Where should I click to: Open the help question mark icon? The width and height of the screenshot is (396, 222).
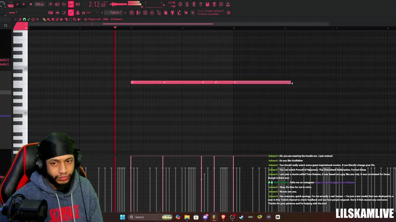tap(200, 4)
